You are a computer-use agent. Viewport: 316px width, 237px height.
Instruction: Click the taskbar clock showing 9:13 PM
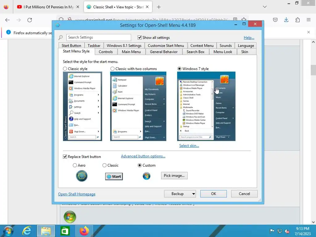pos(302,231)
